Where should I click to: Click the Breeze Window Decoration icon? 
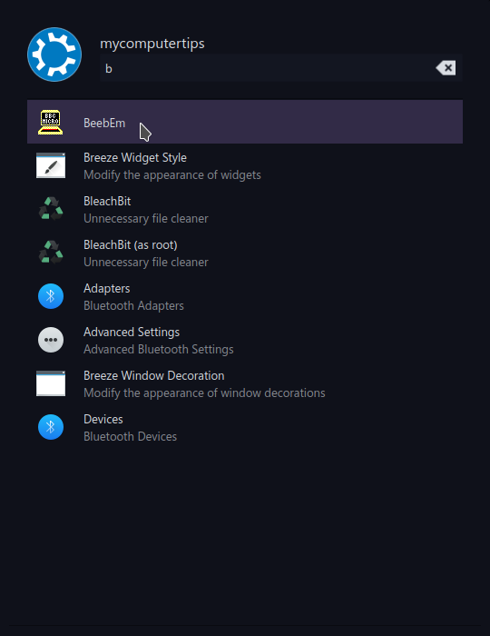51,383
